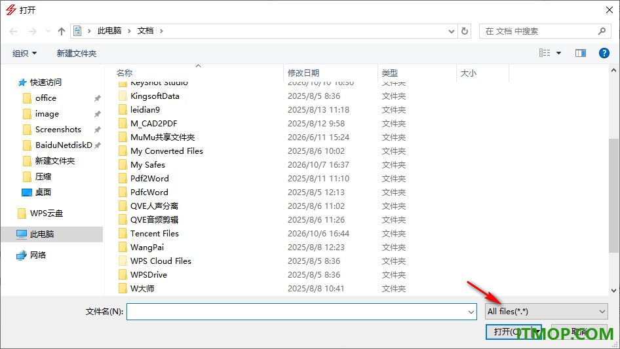Sort by the 大小 column header
This screenshot has width=620, height=349.
coord(469,73)
